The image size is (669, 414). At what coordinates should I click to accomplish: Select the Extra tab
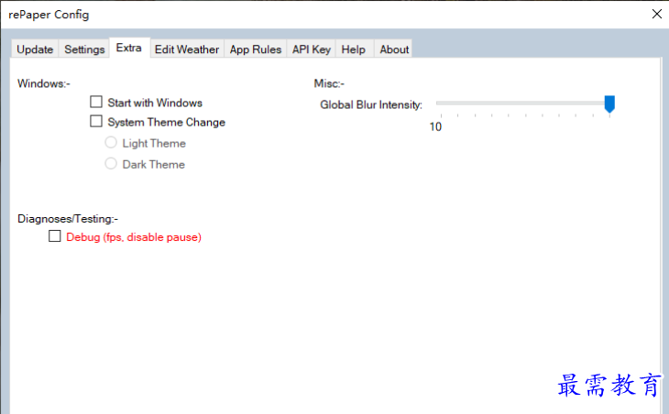pos(129,48)
